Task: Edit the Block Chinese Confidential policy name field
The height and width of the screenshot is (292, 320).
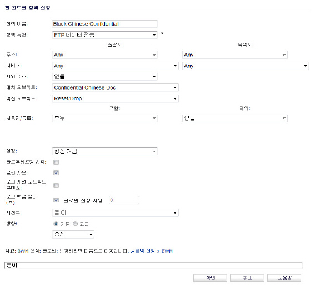Action: tap(104, 24)
